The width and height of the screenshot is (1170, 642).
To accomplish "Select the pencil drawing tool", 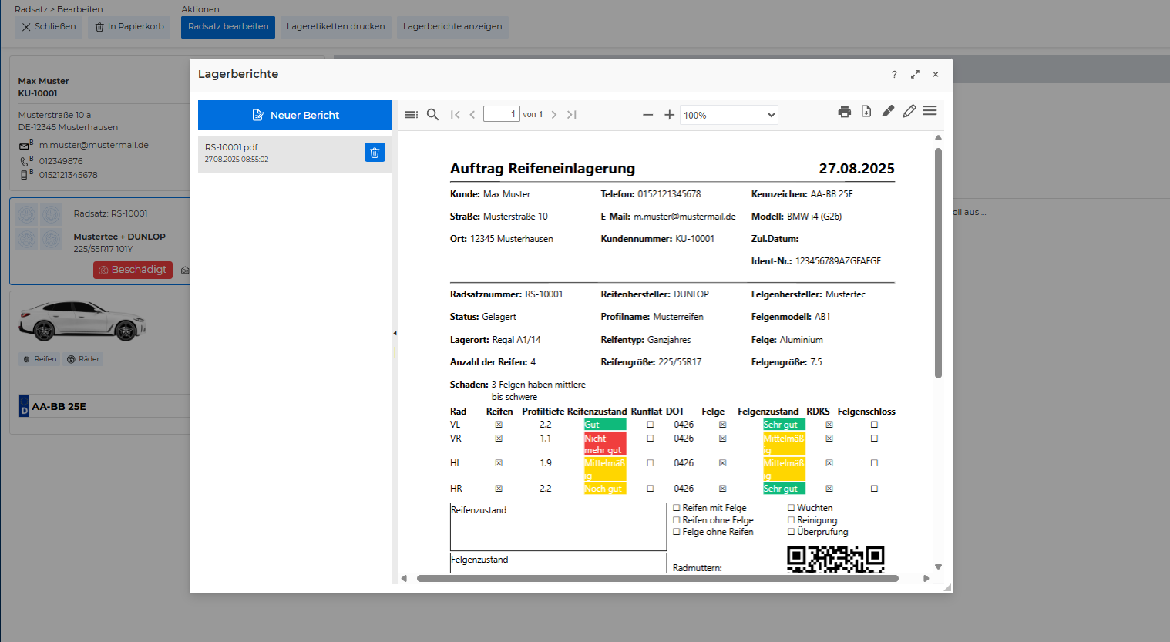I will coord(909,111).
